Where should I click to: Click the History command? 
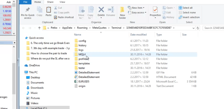coord(168,17)
